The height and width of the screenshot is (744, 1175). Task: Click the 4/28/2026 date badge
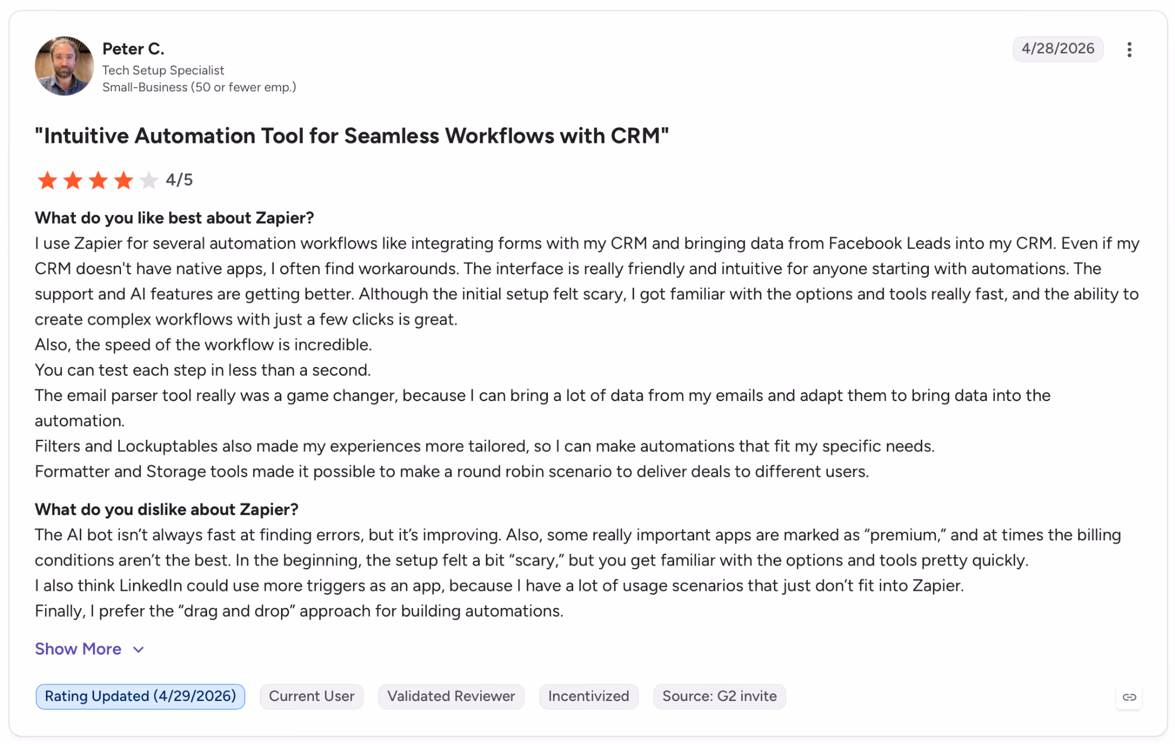click(x=1058, y=49)
